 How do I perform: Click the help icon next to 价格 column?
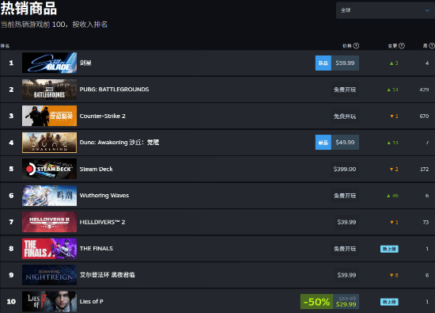[x=356, y=46]
